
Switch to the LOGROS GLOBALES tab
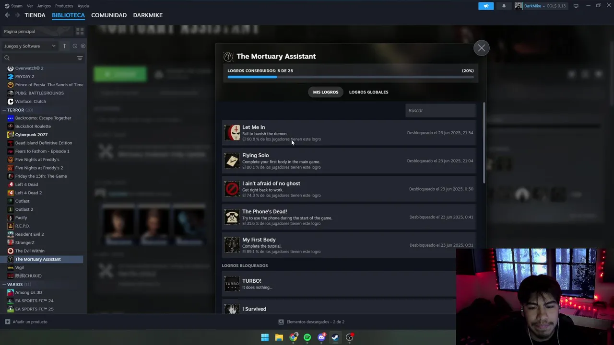point(368,92)
